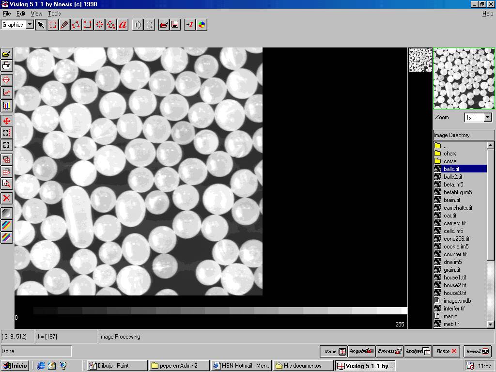This screenshot has width=496, height=372.
Task: Activate the text annotation 'a' tool
Action: [123, 25]
